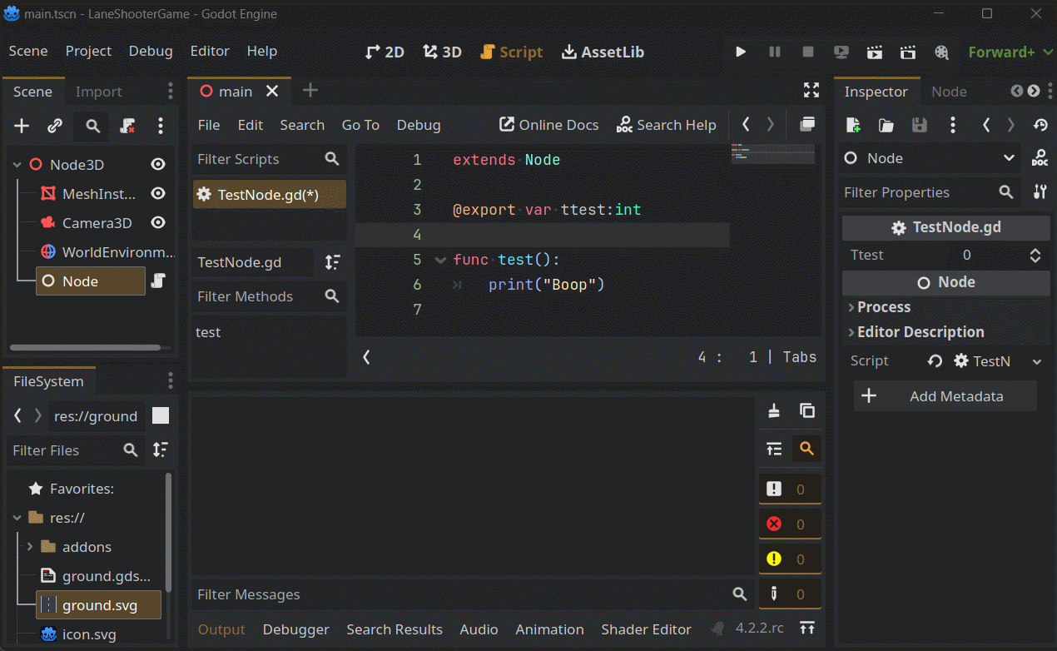Expand the Process section in the Inspector

pos(882,306)
